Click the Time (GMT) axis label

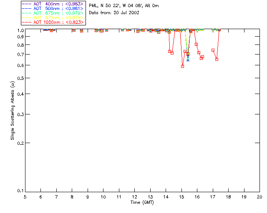[x=142, y=203]
